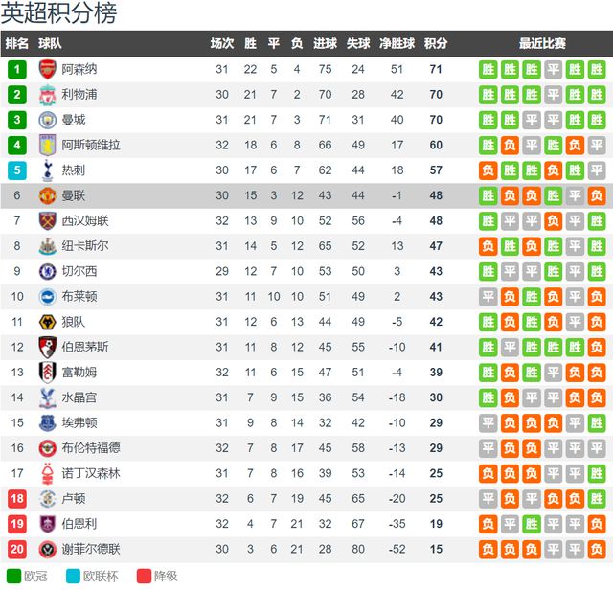Click 布伦特福德 team name
Screen dimensions: 613x590
[x=91, y=448]
